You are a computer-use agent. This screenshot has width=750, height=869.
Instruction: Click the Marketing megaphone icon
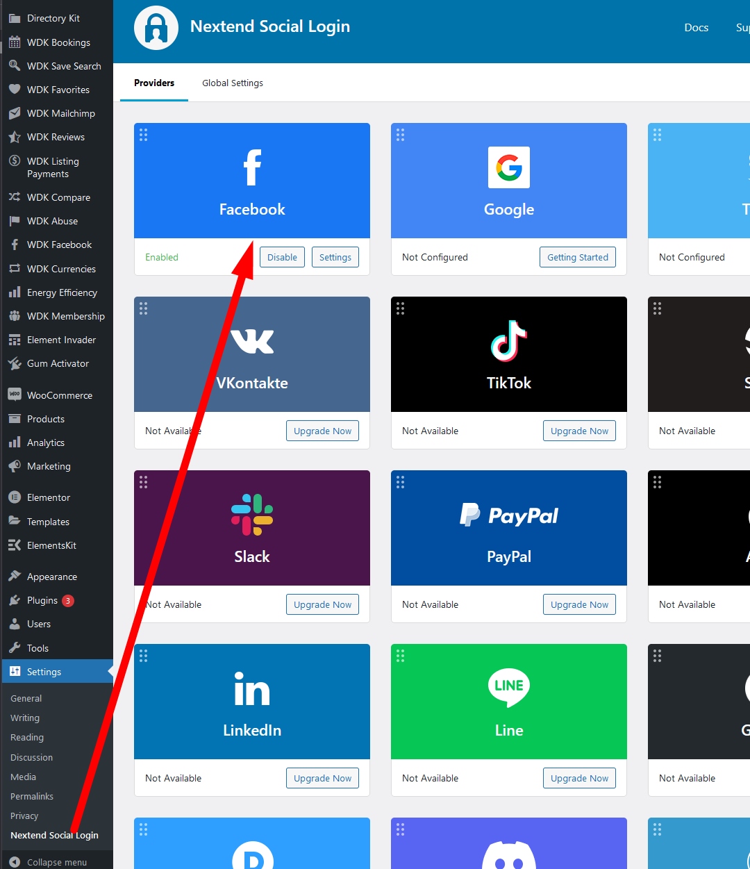coord(15,466)
